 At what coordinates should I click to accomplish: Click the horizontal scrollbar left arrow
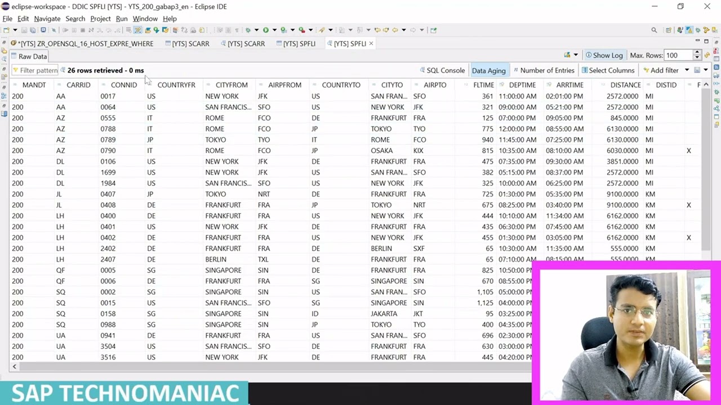(x=14, y=367)
